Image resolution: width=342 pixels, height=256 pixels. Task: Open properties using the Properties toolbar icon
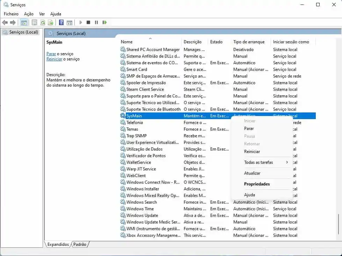coord(34,22)
